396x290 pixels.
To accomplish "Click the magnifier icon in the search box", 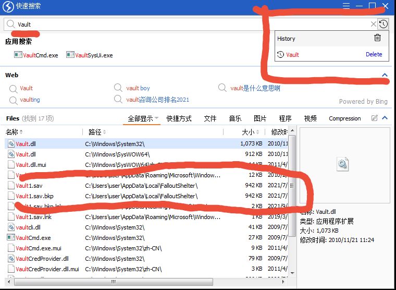I will click(10, 24).
